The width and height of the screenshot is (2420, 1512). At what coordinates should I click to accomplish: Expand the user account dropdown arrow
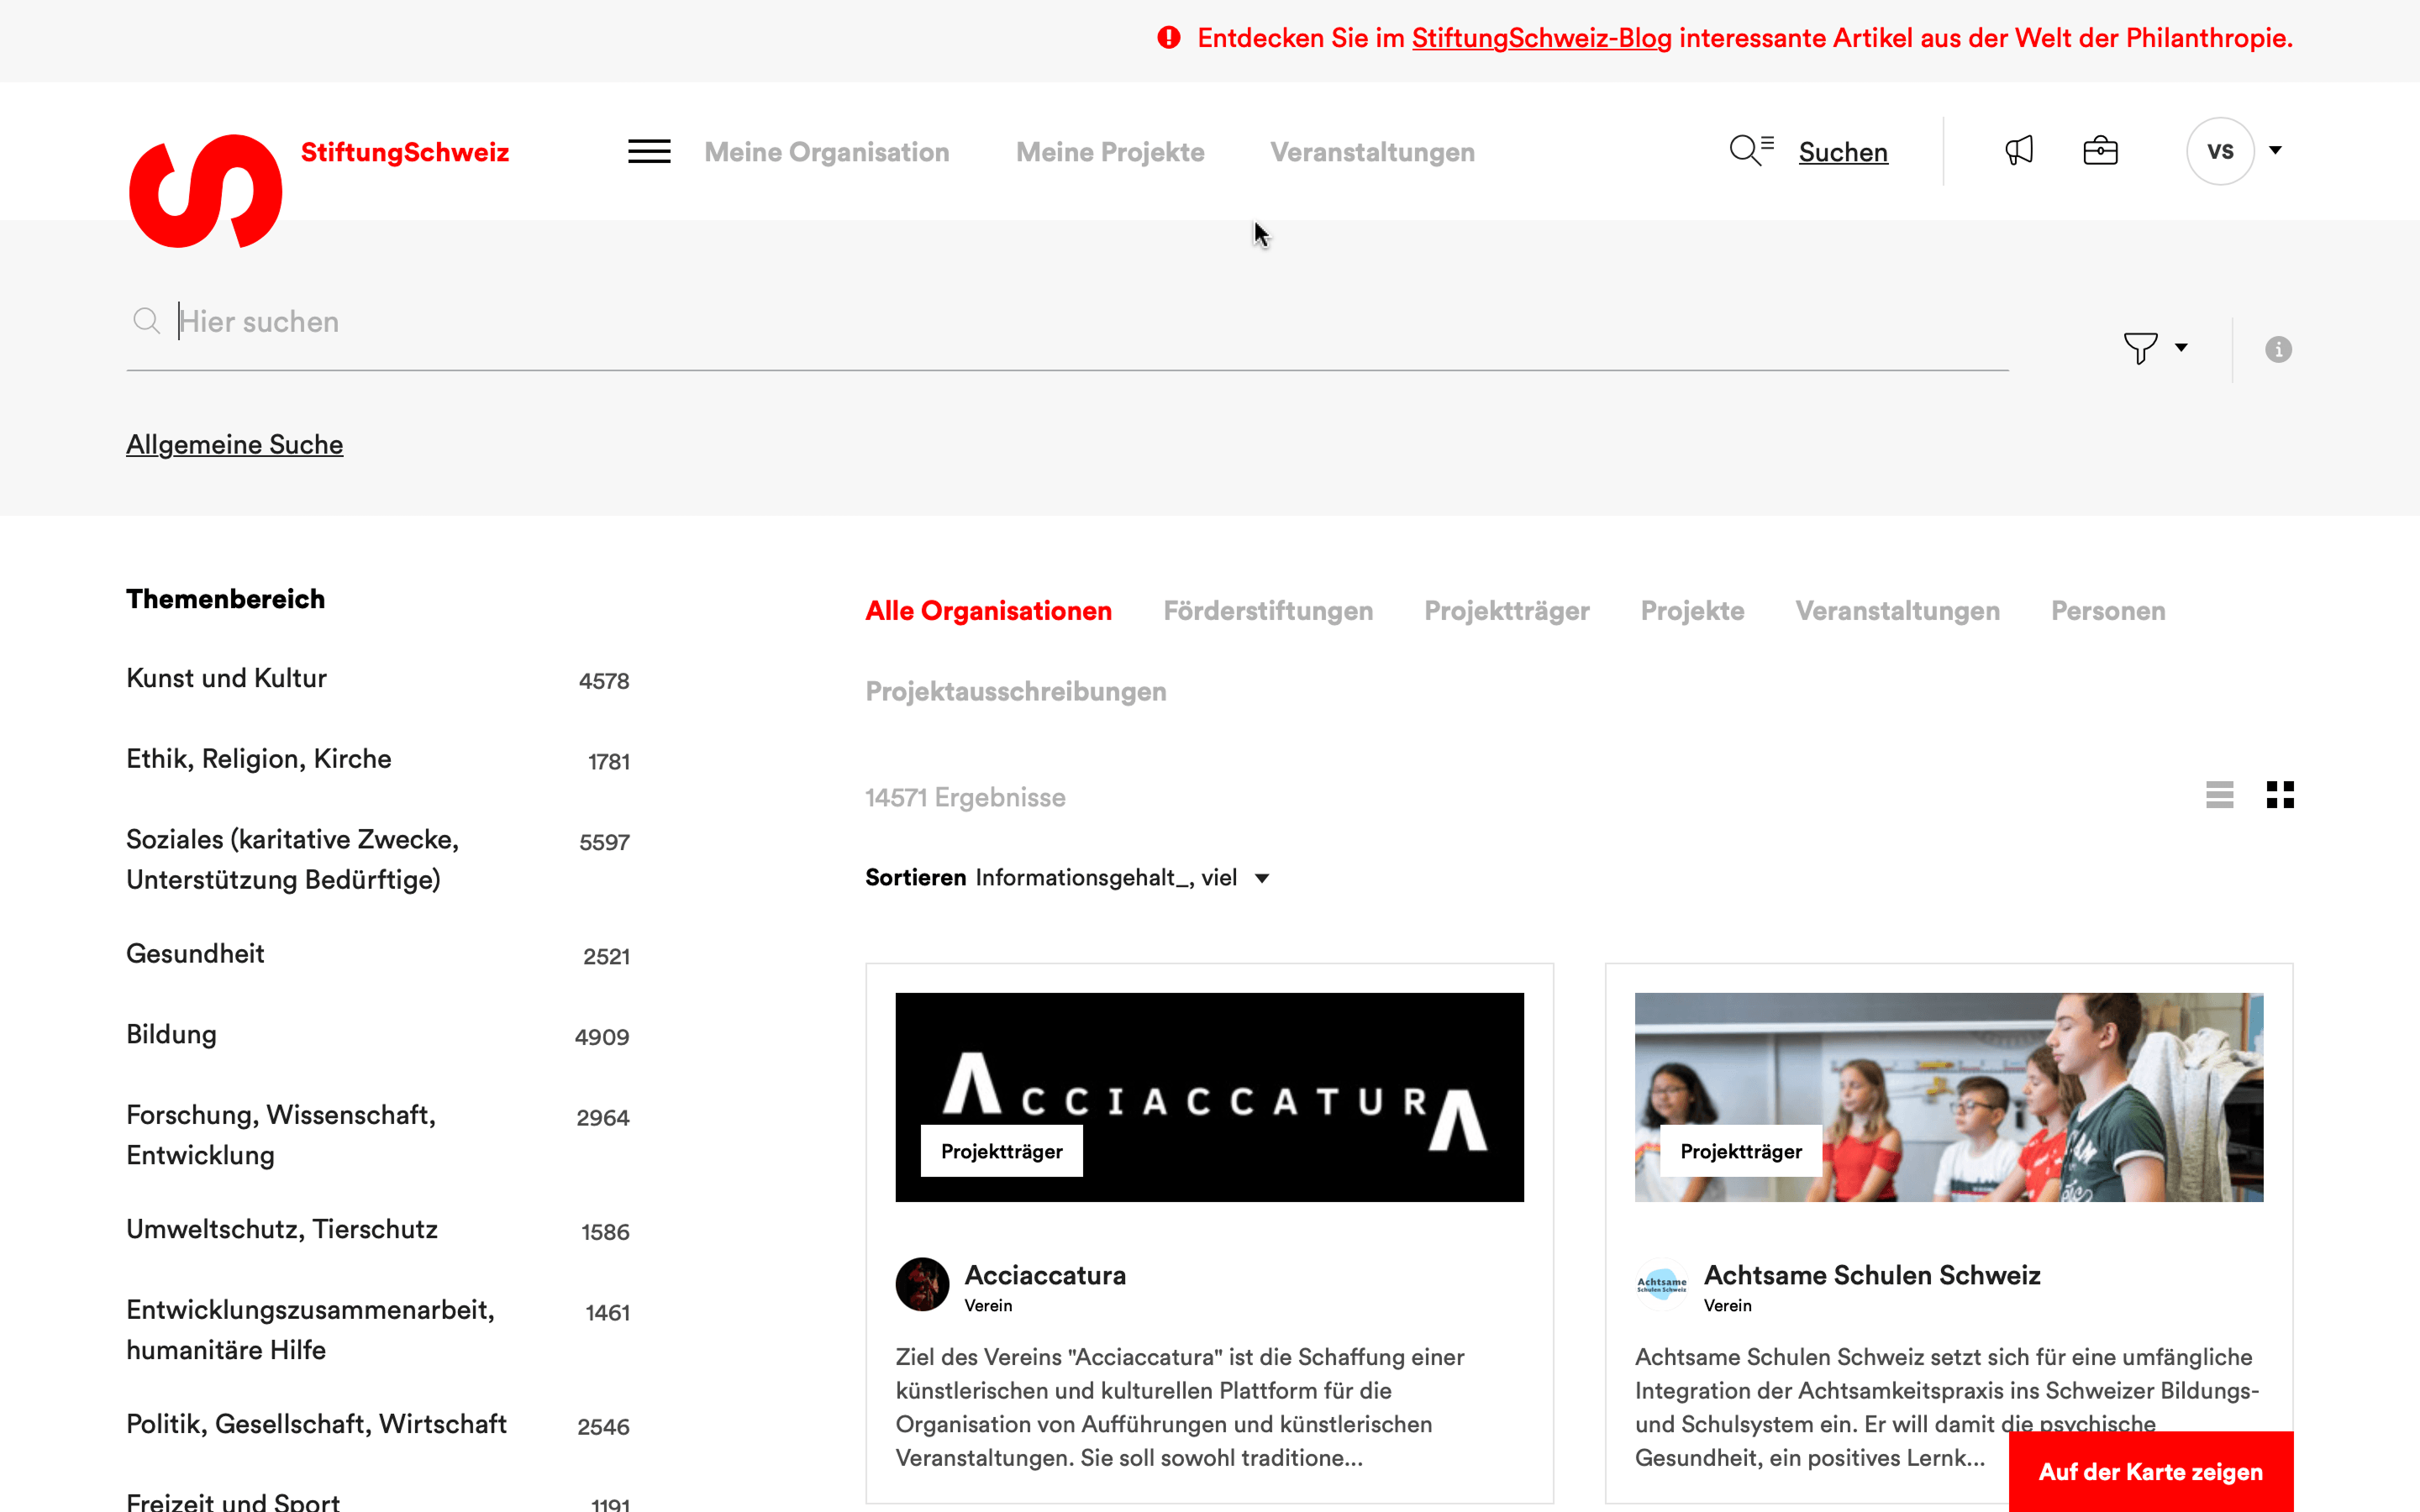2276,151
